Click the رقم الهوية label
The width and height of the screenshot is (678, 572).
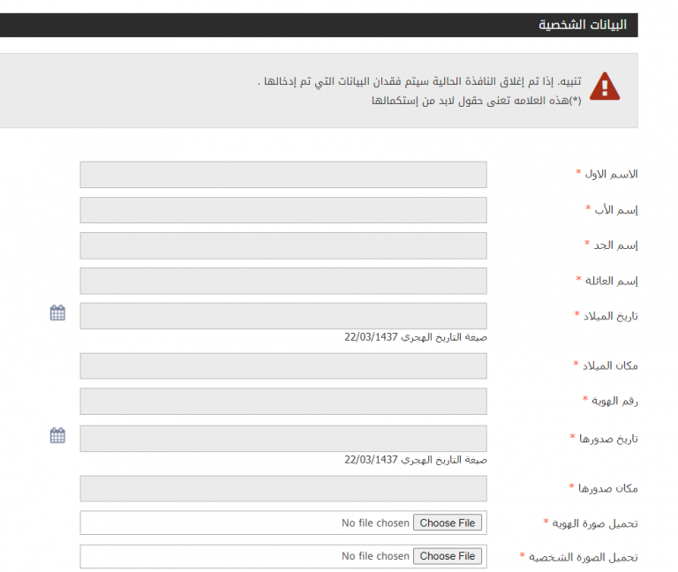click(614, 402)
